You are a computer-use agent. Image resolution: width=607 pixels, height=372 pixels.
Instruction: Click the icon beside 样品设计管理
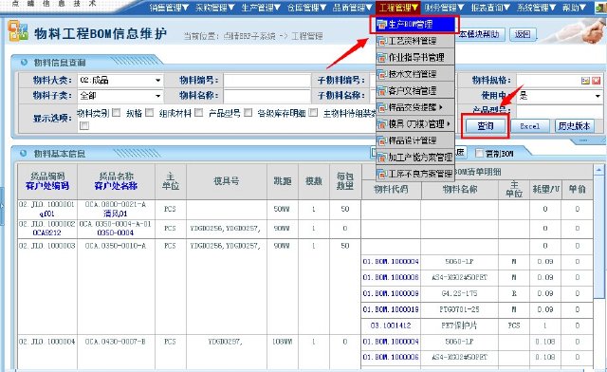click(x=381, y=140)
